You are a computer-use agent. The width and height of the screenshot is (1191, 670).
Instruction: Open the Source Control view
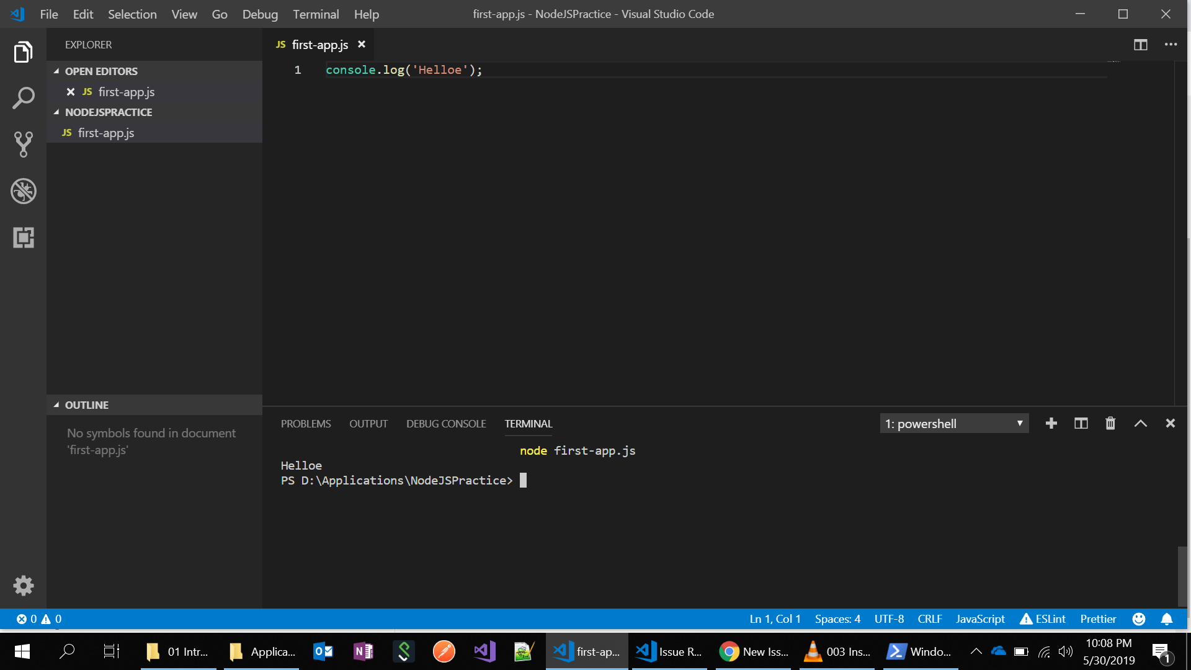[x=23, y=145]
